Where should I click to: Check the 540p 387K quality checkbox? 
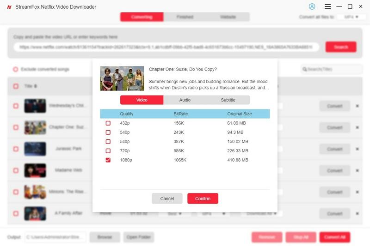click(108, 142)
